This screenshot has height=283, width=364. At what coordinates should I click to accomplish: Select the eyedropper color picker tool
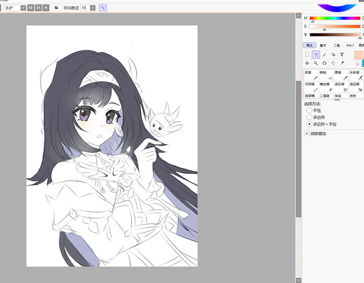342,63
